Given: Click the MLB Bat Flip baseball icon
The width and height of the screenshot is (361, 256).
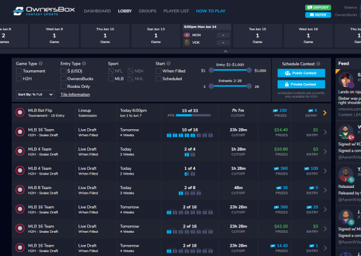Looking at the screenshot, I should (x=20, y=112).
